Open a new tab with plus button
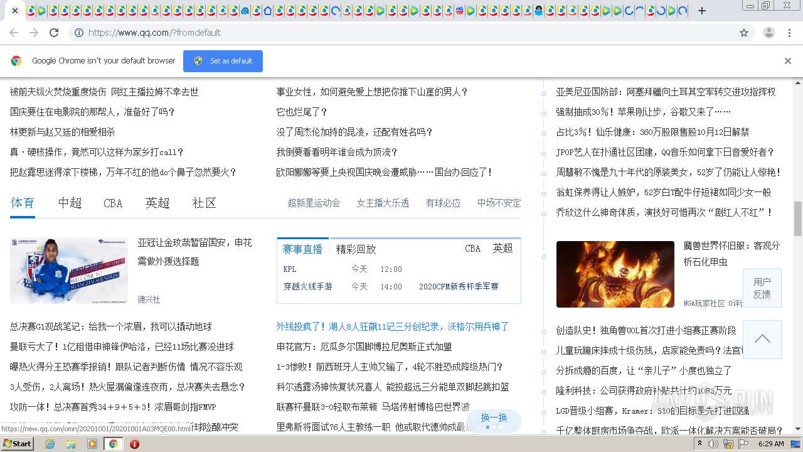Viewport: 803px width, 452px height. pos(702,11)
